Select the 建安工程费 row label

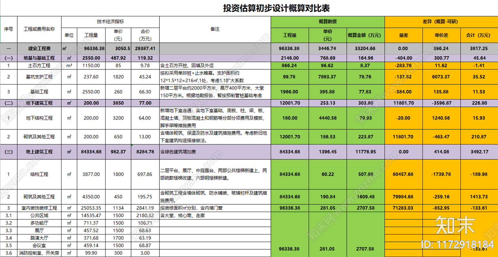click(39, 49)
